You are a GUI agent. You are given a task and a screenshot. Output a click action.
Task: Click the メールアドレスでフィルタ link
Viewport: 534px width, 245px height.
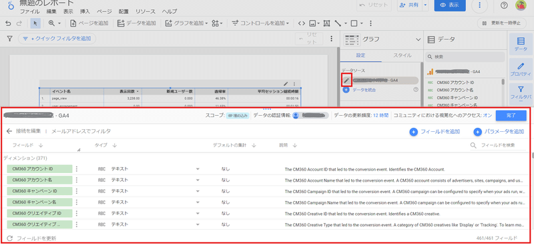[x=81, y=131]
